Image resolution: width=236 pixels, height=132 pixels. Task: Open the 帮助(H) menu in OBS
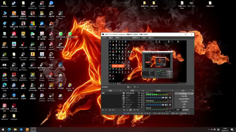151,38
